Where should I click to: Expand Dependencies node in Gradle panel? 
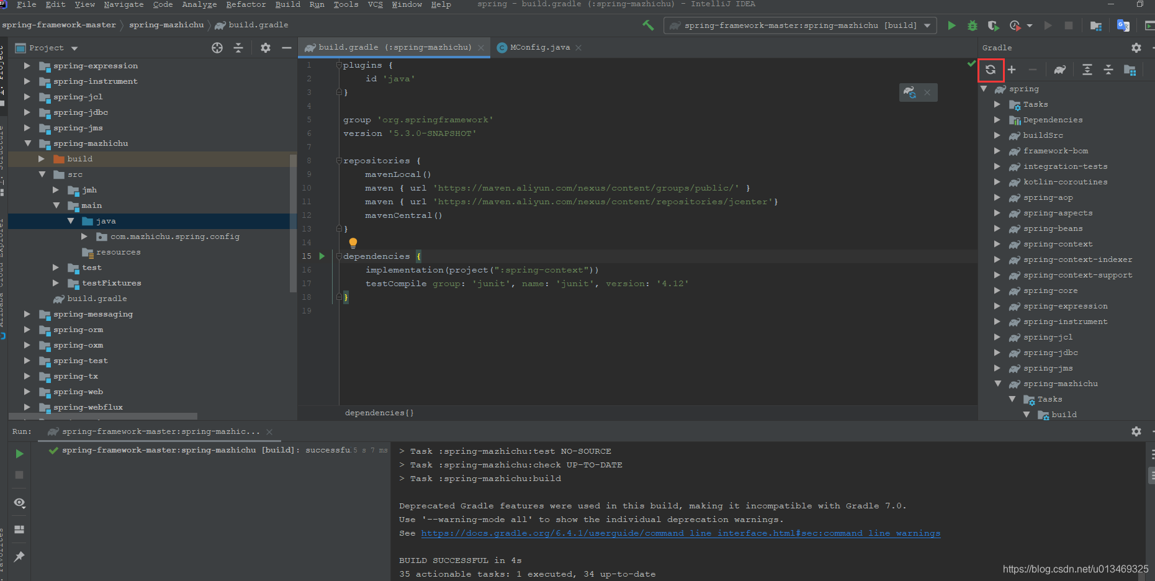pyautogui.click(x=997, y=120)
